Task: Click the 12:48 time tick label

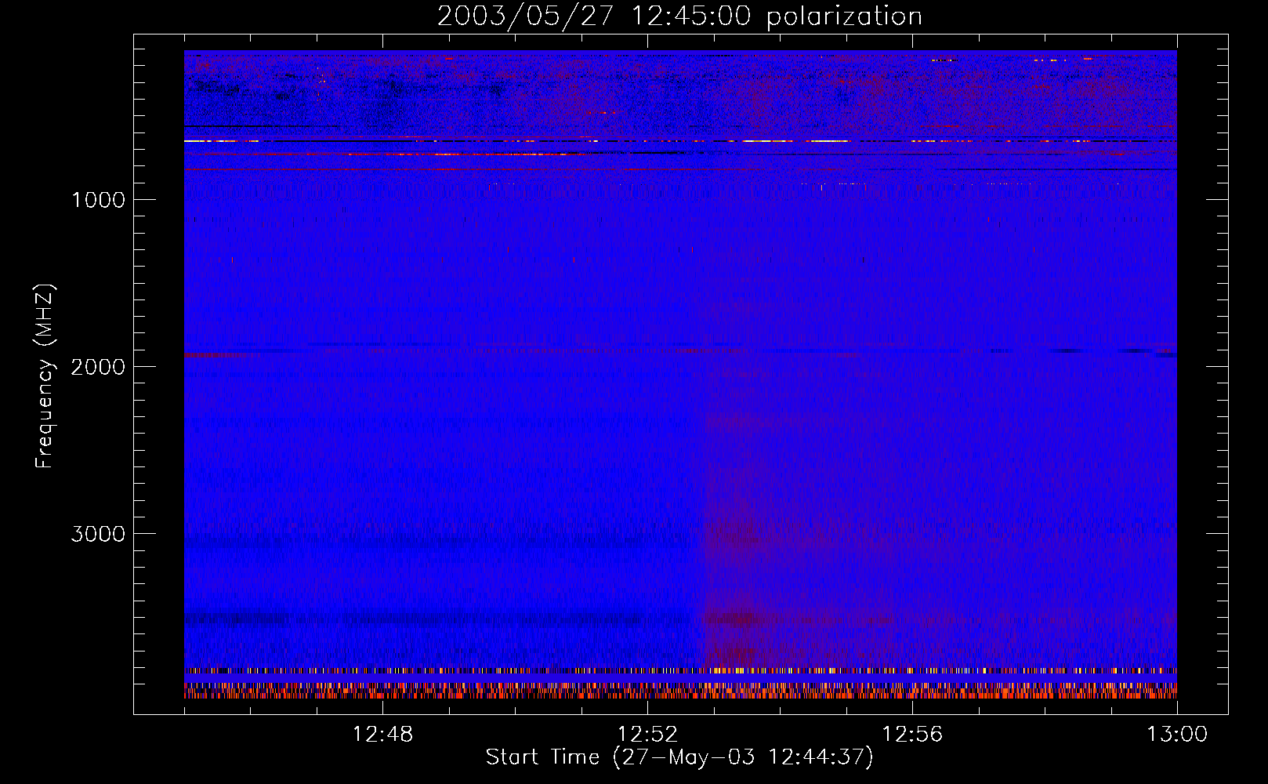Action: (382, 735)
